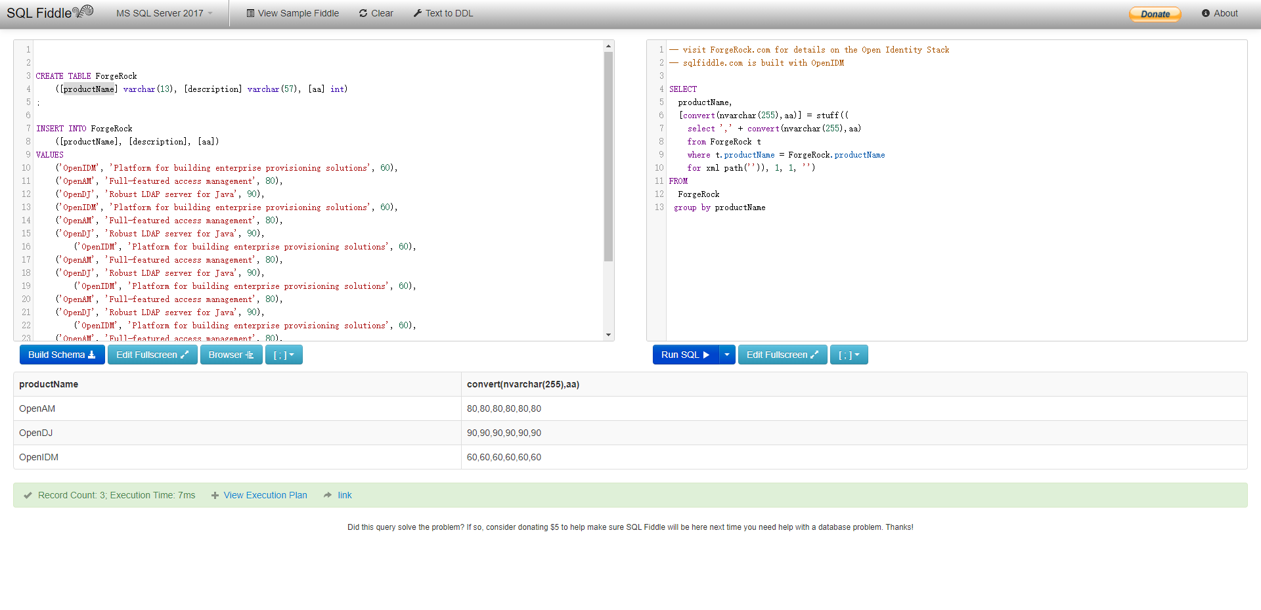Click the FROM keyword on query line 11

pos(678,181)
